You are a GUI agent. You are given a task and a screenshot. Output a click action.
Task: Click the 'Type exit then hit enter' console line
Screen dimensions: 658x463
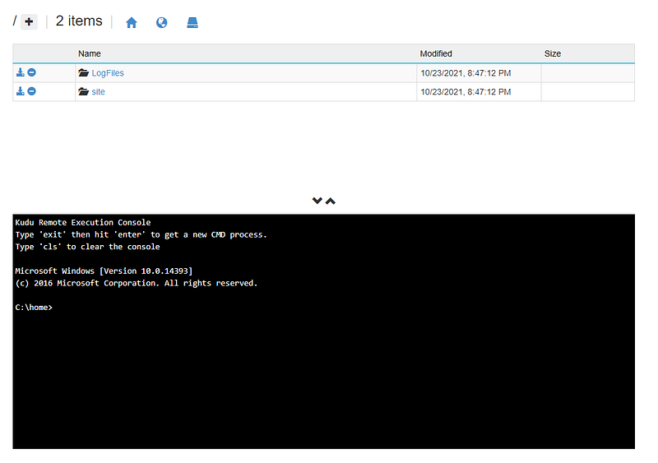tap(141, 234)
